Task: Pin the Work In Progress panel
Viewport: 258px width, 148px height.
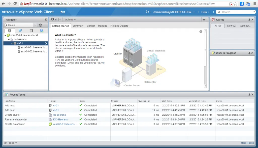Action: 249,53
